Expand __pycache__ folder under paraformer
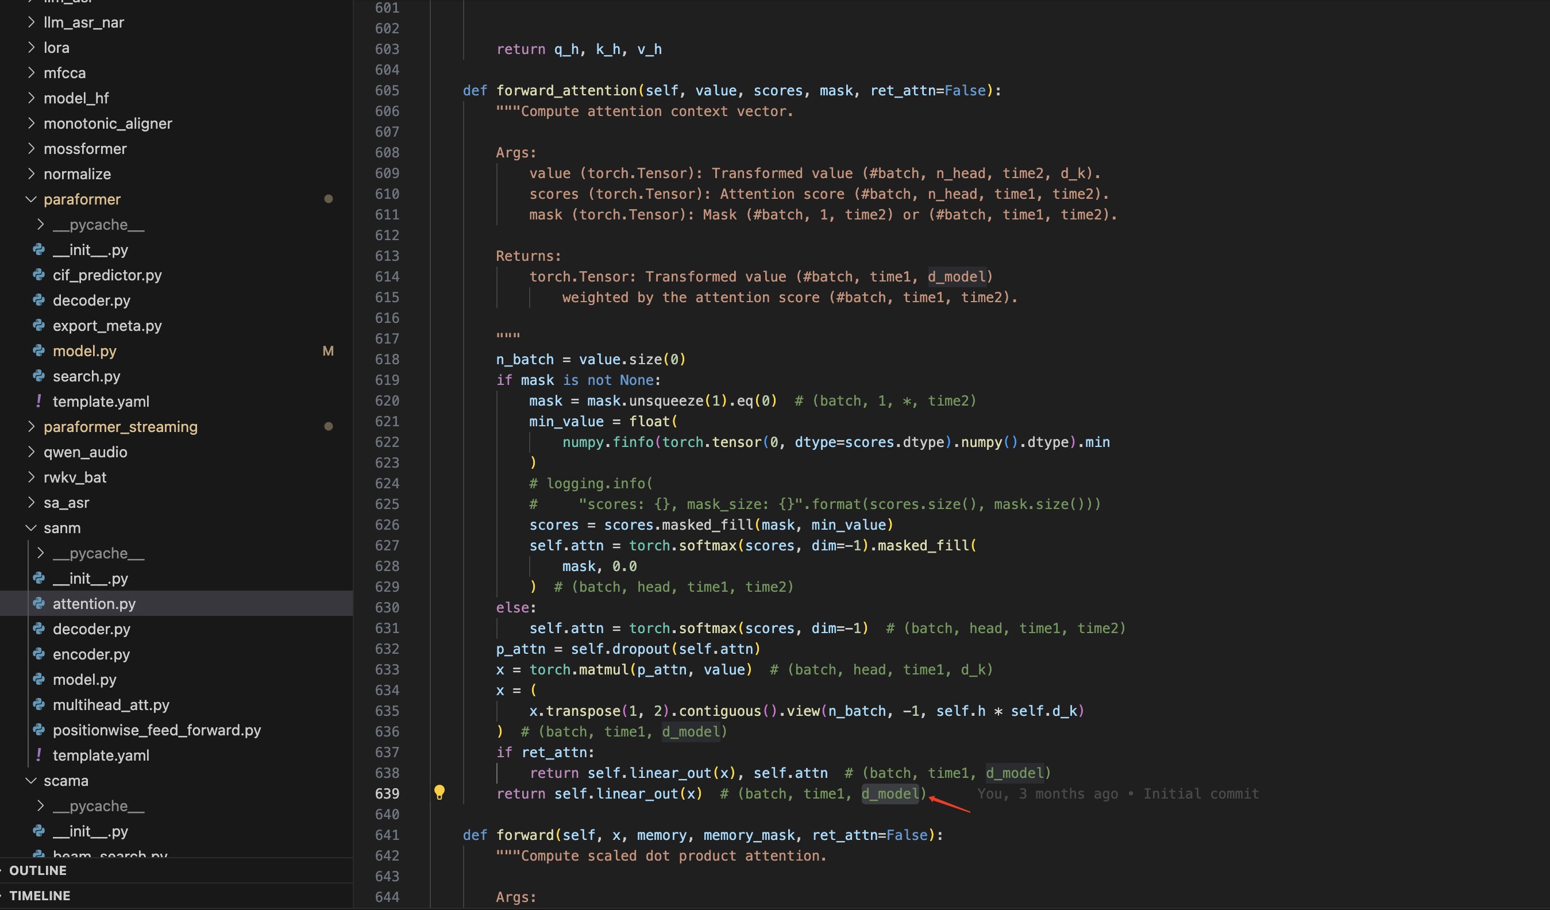The width and height of the screenshot is (1550, 910). click(x=41, y=224)
